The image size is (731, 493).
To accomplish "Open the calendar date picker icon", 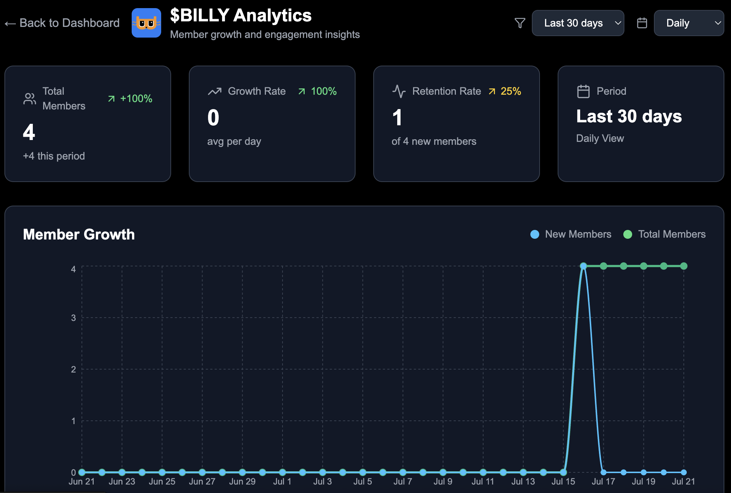I will [x=642, y=23].
